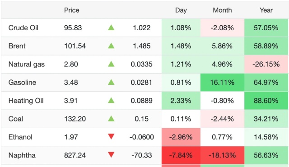Screen dimensions: 289x167
Task: Click Brent change value 1.485
Action: click(141, 46)
